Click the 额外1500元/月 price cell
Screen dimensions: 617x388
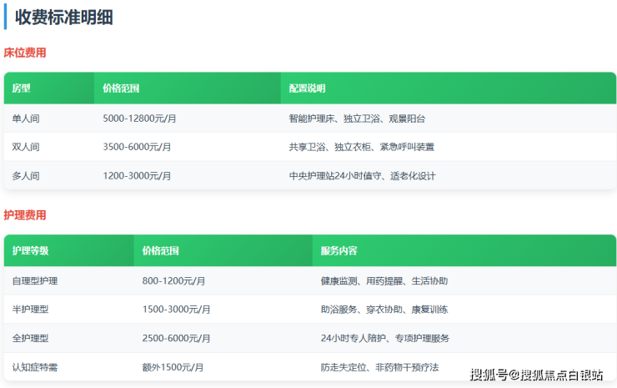point(173,367)
